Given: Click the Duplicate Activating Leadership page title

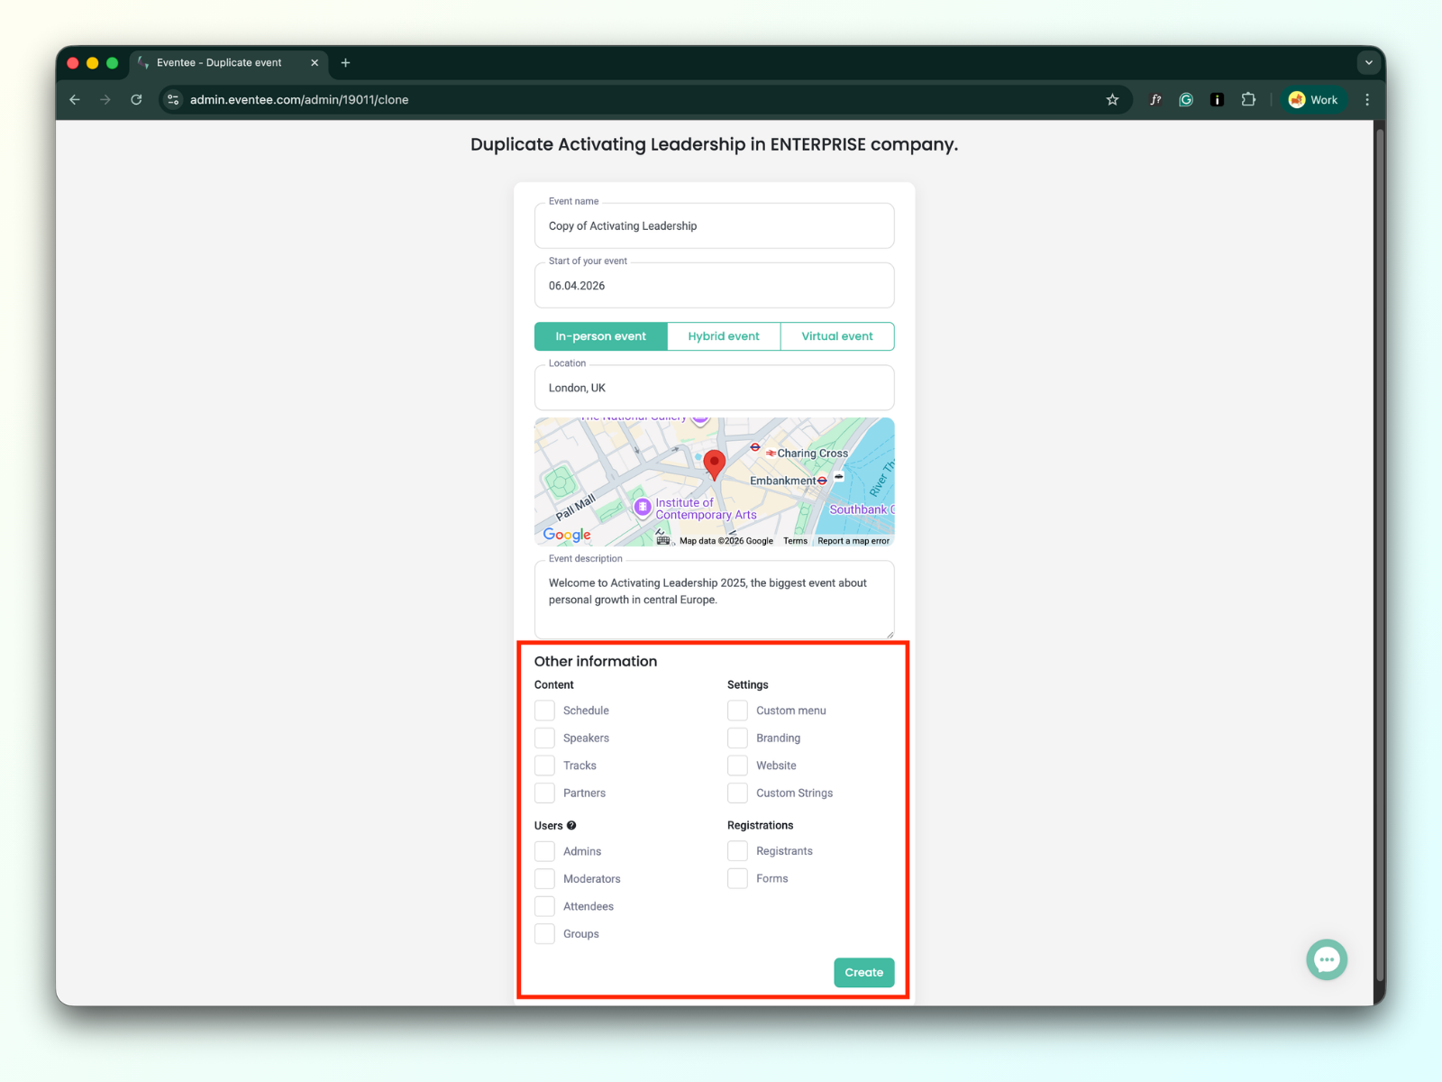Looking at the screenshot, I should pyautogui.click(x=715, y=144).
